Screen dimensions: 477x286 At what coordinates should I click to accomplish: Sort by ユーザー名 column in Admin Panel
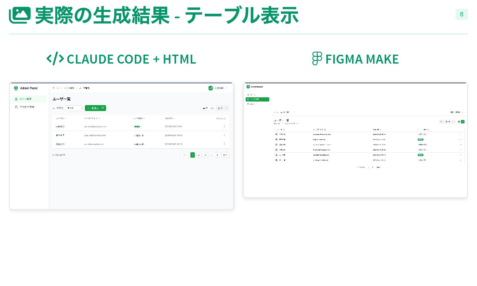pyautogui.click(x=61, y=119)
